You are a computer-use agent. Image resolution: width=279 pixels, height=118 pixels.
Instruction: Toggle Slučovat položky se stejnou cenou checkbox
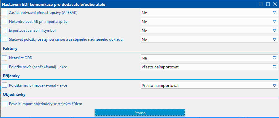tap(5, 39)
